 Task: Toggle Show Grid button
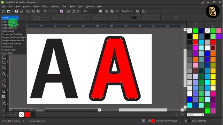[112, 11]
